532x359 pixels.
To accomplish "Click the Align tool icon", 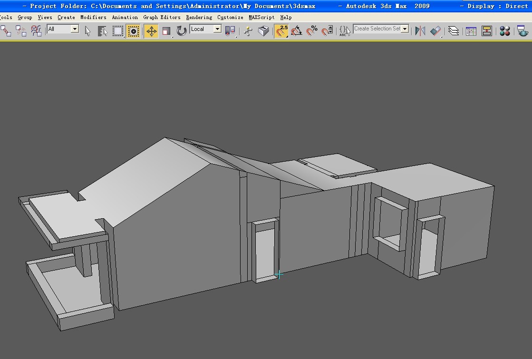I will 435,31.
